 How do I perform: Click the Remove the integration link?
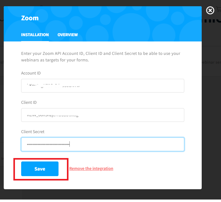click(91, 169)
